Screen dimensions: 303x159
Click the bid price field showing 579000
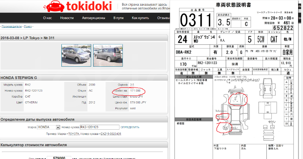pos(59,158)
